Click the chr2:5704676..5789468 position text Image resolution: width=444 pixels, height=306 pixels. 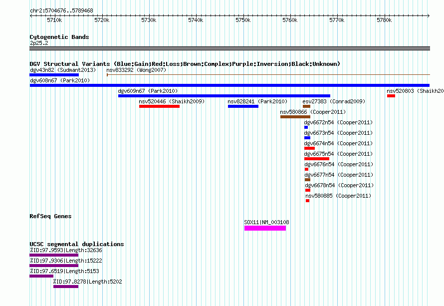(61, 10)
